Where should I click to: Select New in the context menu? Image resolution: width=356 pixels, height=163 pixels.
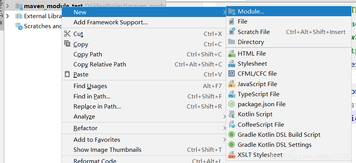pos(144,12)
